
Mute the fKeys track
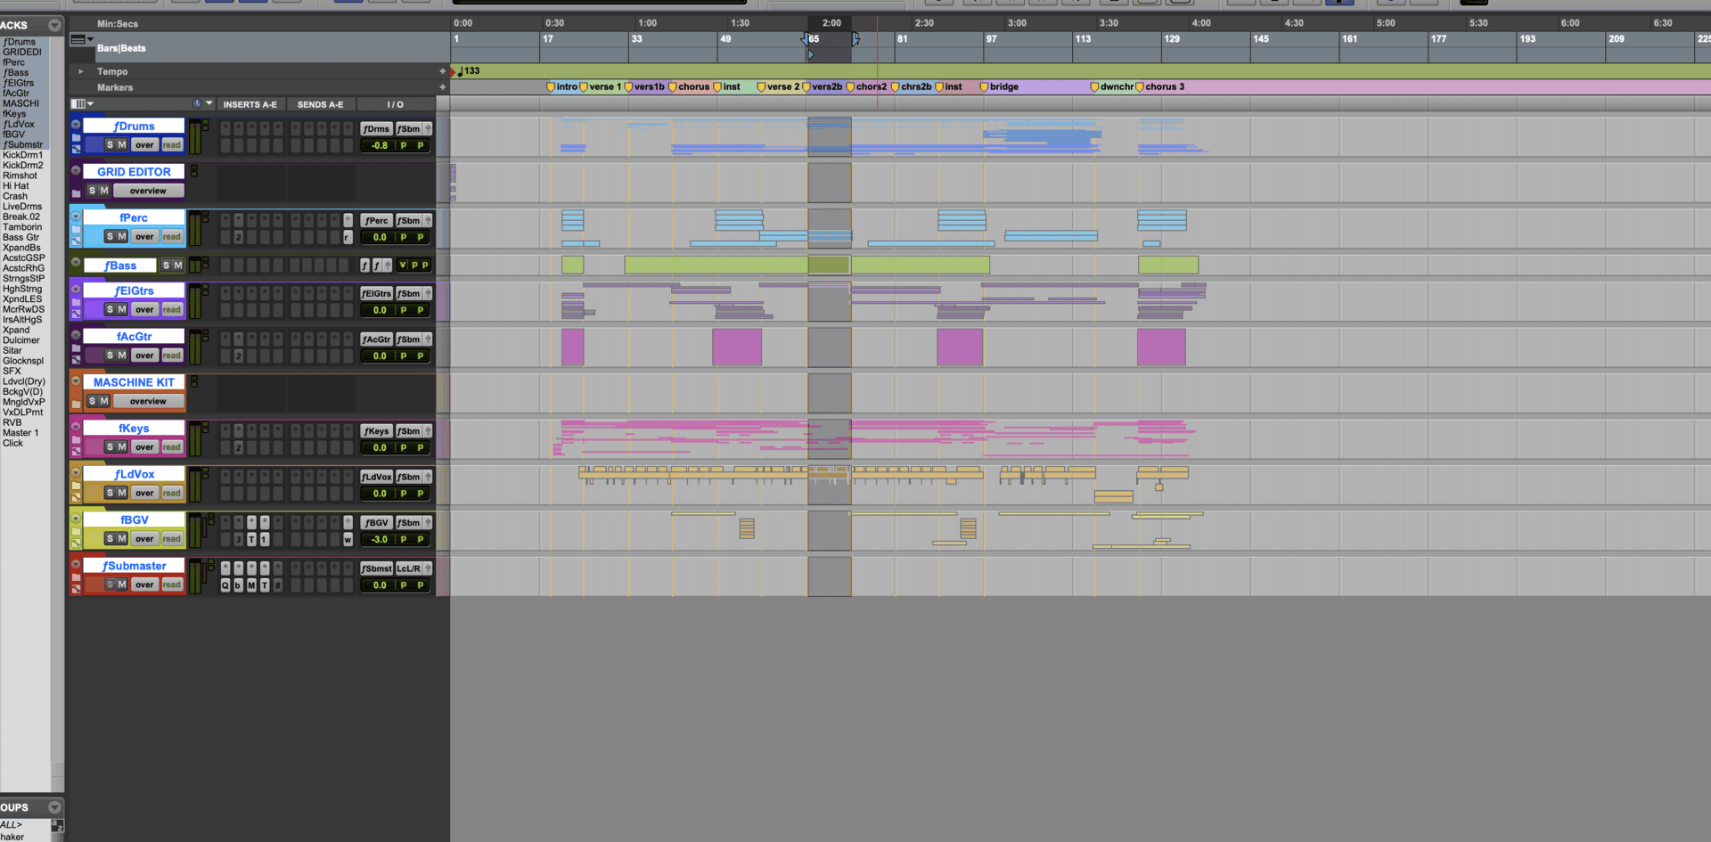click(125, 446)
